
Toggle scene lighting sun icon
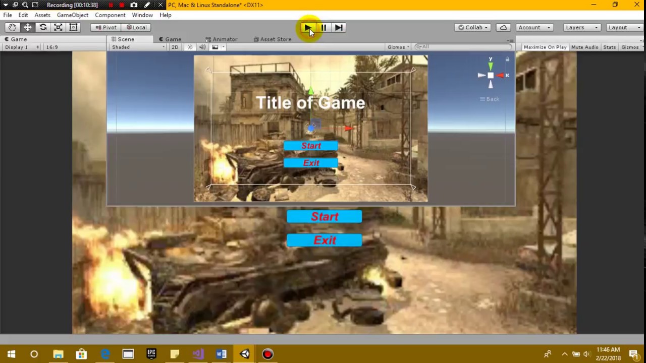190,47
